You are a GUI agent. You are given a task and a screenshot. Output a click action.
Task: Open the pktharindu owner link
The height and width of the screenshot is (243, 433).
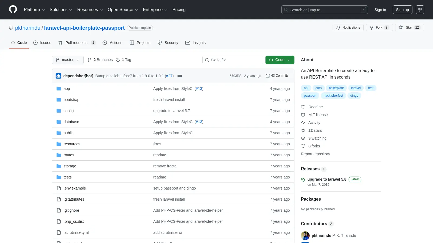28,28
